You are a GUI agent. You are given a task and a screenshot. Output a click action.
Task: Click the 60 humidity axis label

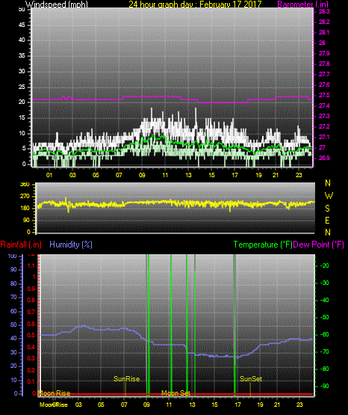pyautogui.click(x=13, y=311)
